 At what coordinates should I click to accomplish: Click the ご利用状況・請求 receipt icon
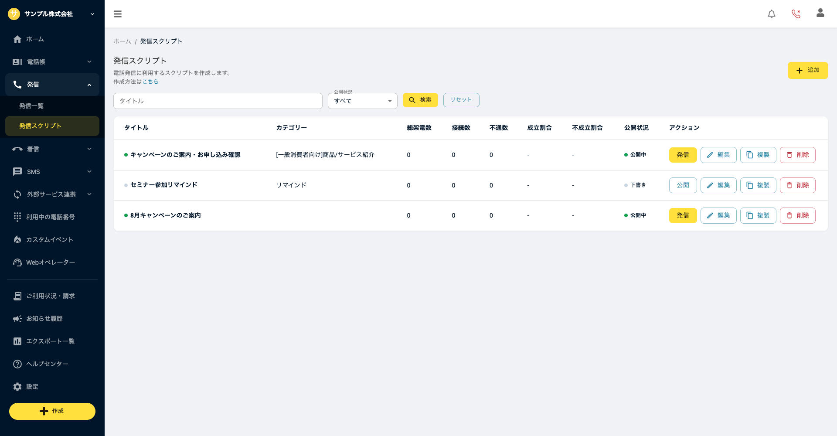click(17, 296)
